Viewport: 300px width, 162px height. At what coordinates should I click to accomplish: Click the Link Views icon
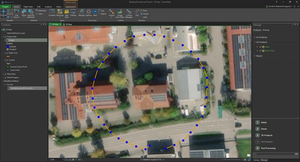click(16, 12)
